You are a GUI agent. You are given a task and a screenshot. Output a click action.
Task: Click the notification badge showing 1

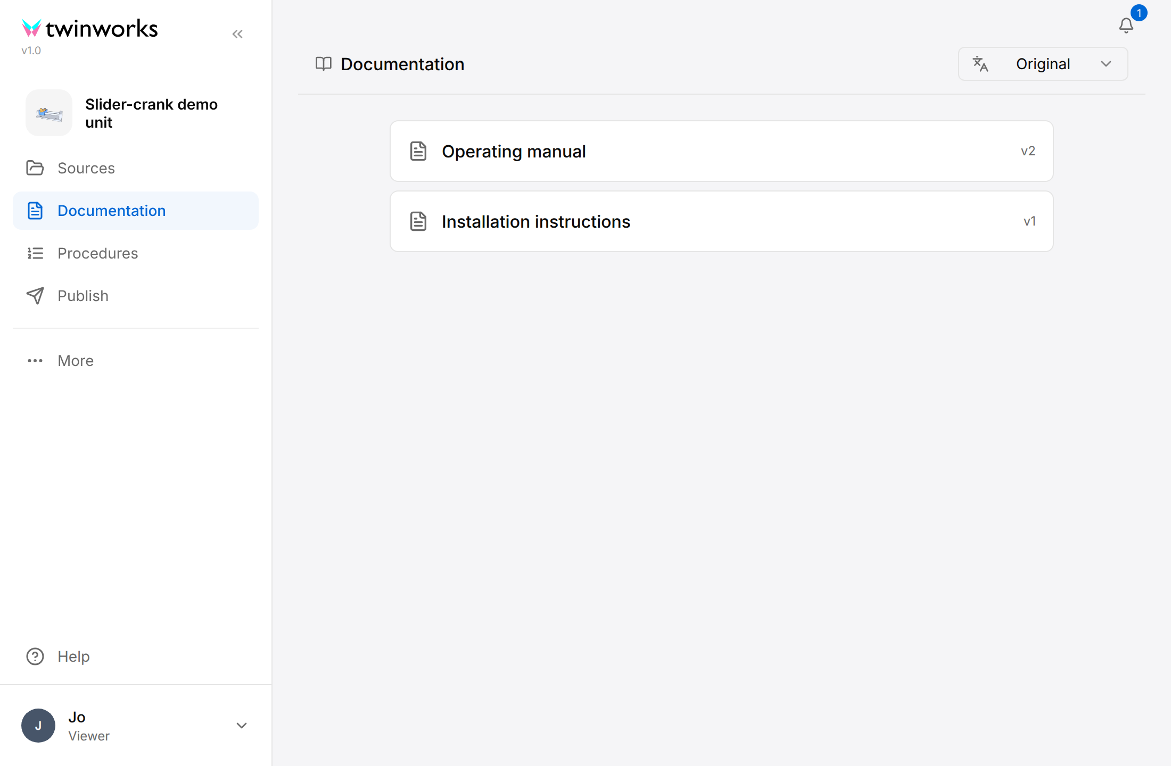point(1139,13)
